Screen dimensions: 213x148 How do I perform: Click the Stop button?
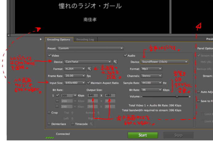178,135
